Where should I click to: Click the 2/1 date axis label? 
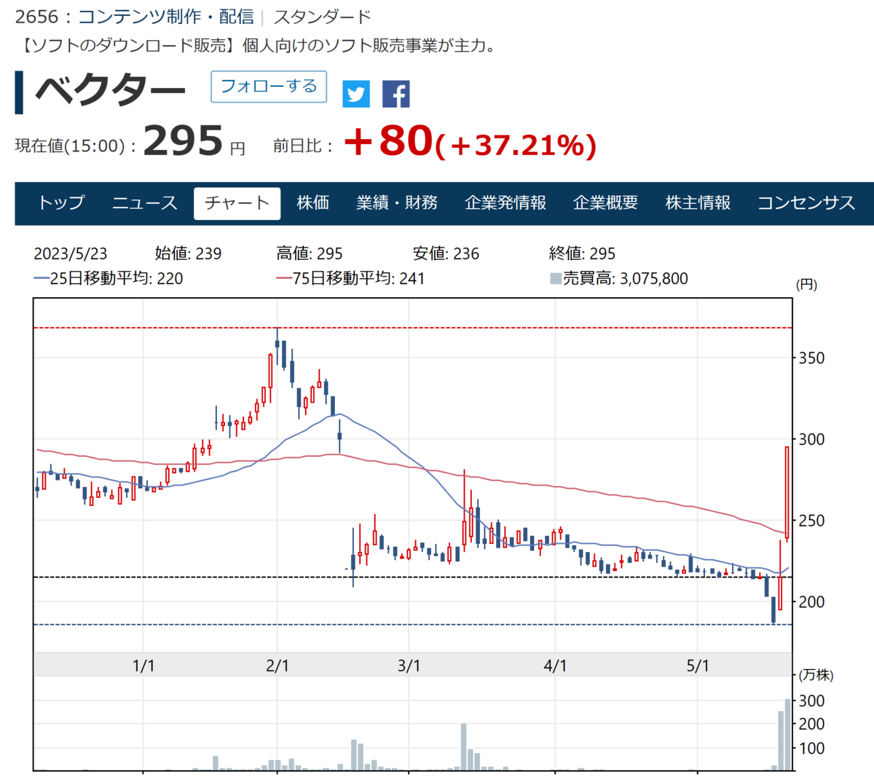coord(277,666)
